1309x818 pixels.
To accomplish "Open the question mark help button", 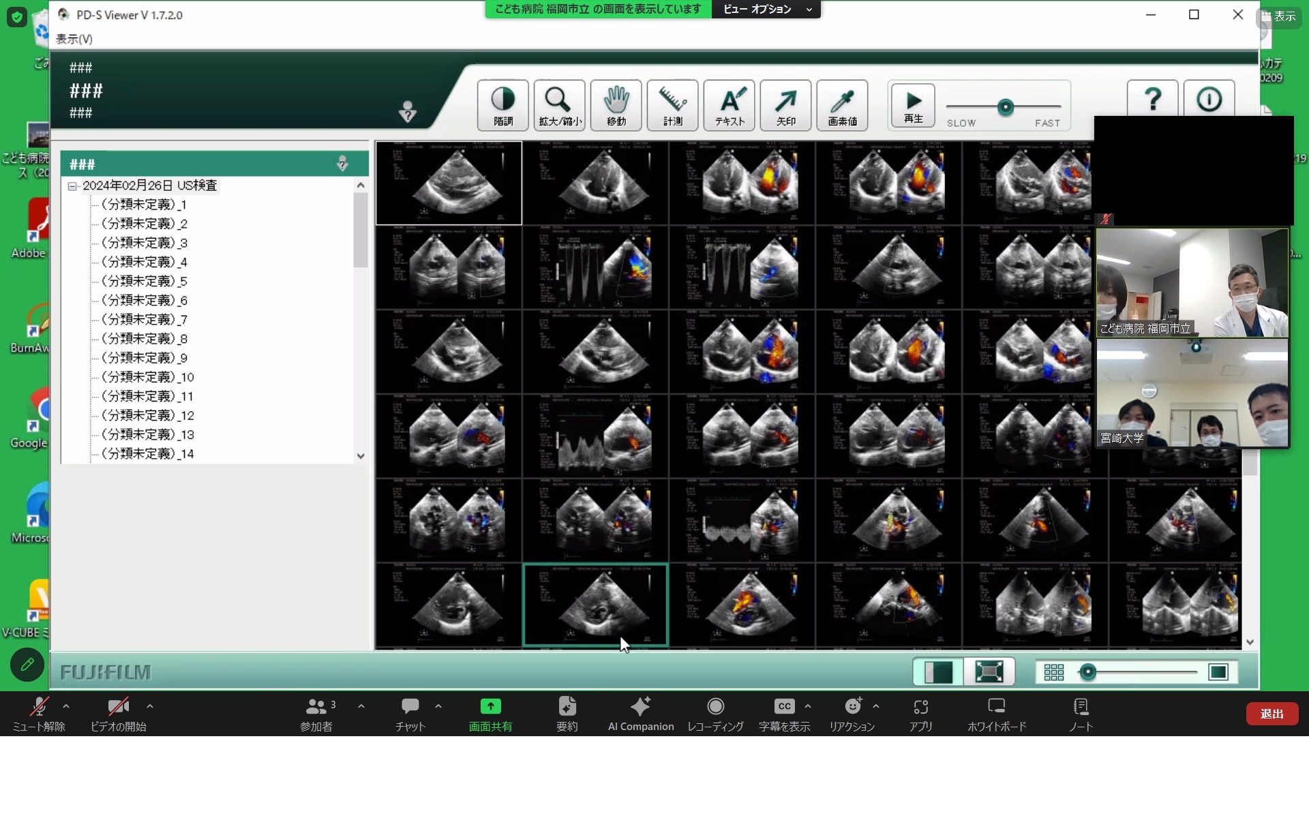I will [x=1152, y=100].
